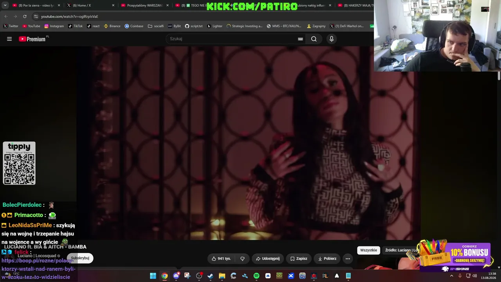Screen dimensions: 501x282
Task: Close the Por la sierra tab
Action: pos(59,5)
